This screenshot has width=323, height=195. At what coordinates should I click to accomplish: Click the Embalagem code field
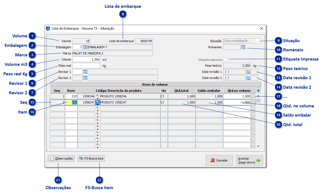pyautogui.click(x=78, y=47)
